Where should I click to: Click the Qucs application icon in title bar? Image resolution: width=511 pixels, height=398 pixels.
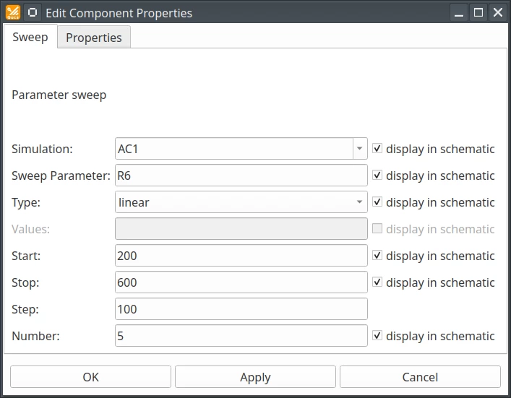pos(13,13)
